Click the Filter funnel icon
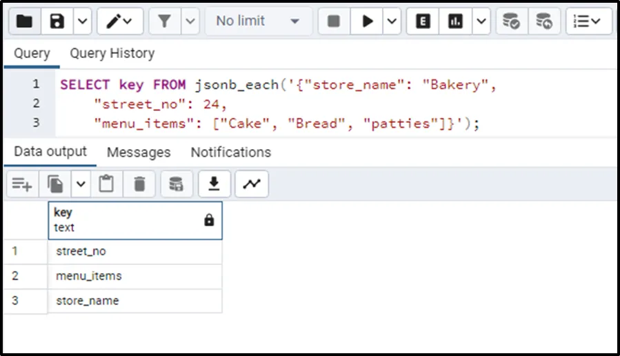 tap(165, 21)
